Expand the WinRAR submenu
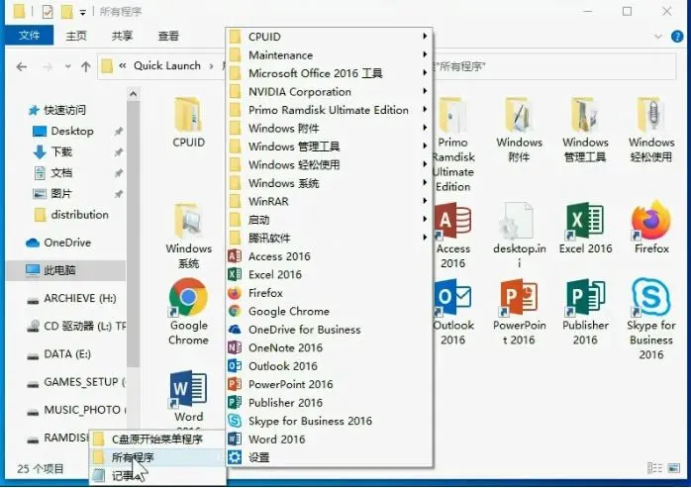Image resolution: width=691 pixels, height=488 pixels. (329, 202)
